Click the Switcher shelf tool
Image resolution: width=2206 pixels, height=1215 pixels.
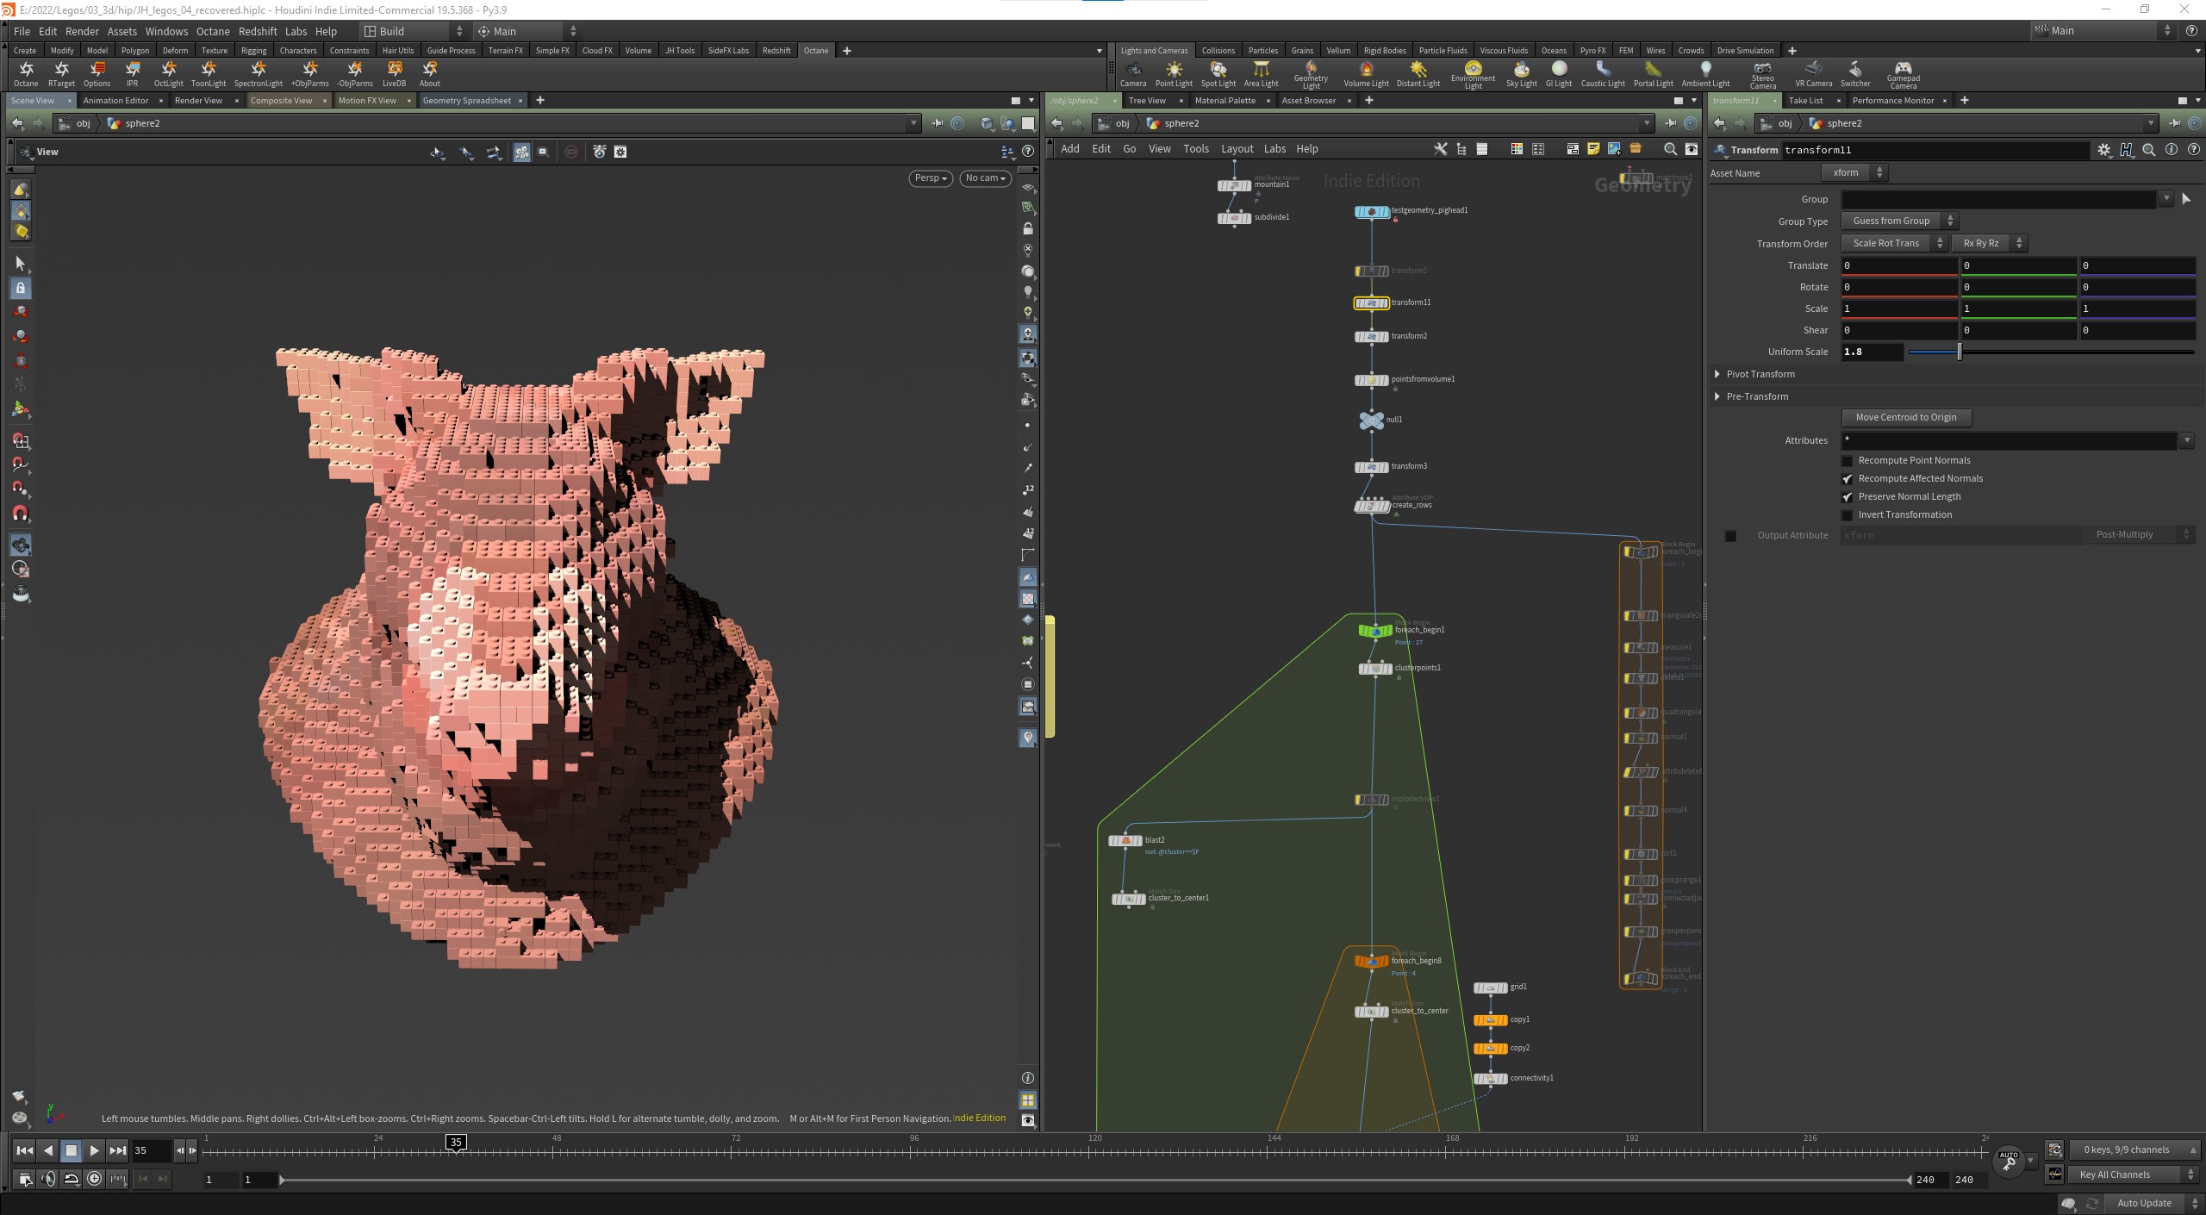tap(1855, 74)
